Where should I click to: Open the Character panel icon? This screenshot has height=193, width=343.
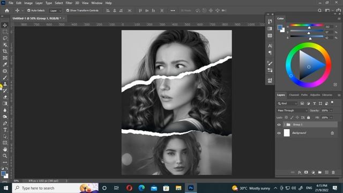[x=270, y=46]
